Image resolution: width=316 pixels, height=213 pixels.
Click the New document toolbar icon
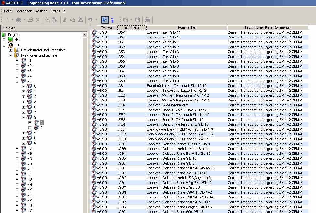pyautogui.click(x=7, y=20)
